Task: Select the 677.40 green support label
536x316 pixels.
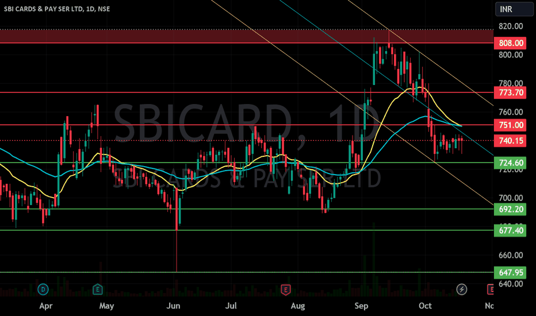Action: (x=510, y=230)
